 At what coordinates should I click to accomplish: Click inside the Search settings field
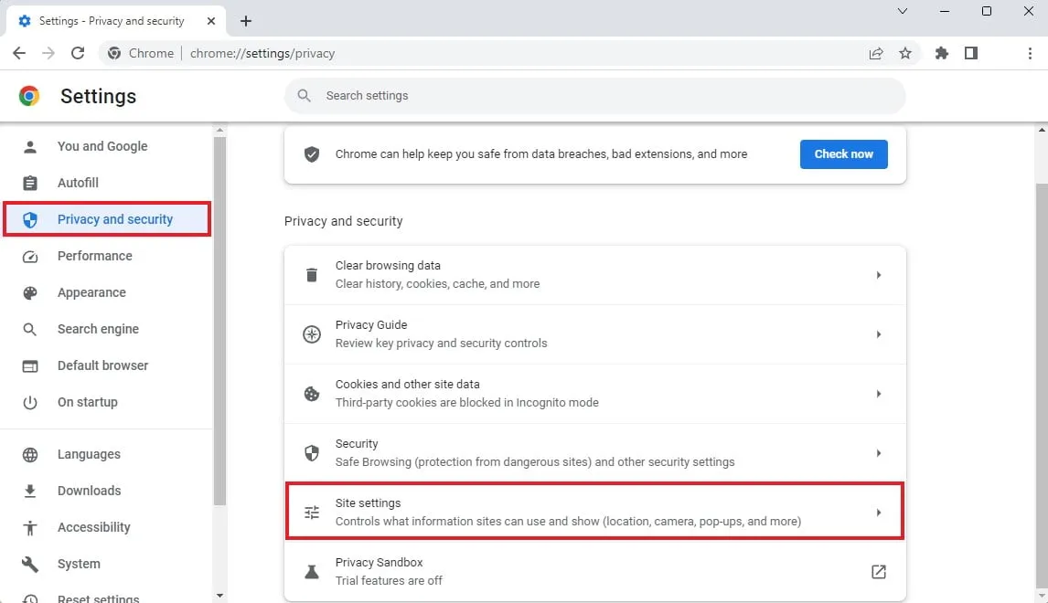(594, 95)
